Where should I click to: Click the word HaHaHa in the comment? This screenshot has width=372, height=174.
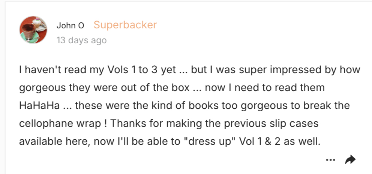tap(39, 106)
